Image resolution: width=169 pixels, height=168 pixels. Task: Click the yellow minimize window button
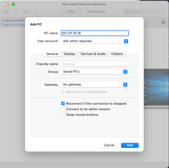pyautogui.click(x=8, y=4)
